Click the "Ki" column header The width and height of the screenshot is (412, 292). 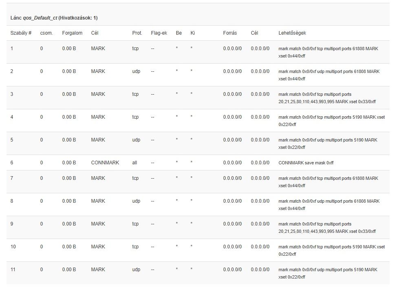point(193,33)
